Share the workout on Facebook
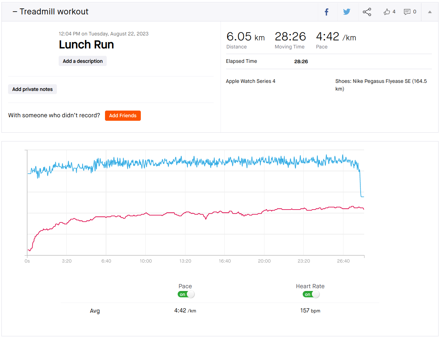 click(327, 12)
